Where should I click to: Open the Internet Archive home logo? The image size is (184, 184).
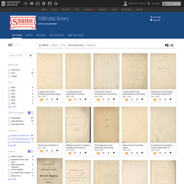point(11,4)
